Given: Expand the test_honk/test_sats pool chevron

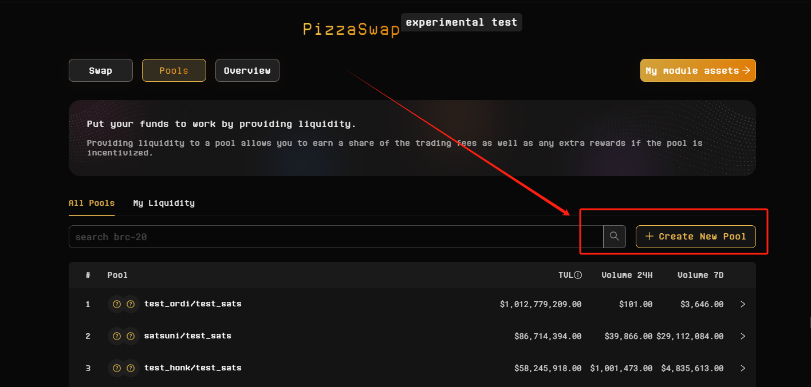Looking at the screenshot, I should pyautogui.click(x=743, y=368).
